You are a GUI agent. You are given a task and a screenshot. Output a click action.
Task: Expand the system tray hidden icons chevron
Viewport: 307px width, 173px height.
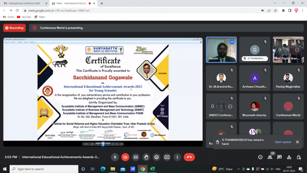tap(238, 169)
